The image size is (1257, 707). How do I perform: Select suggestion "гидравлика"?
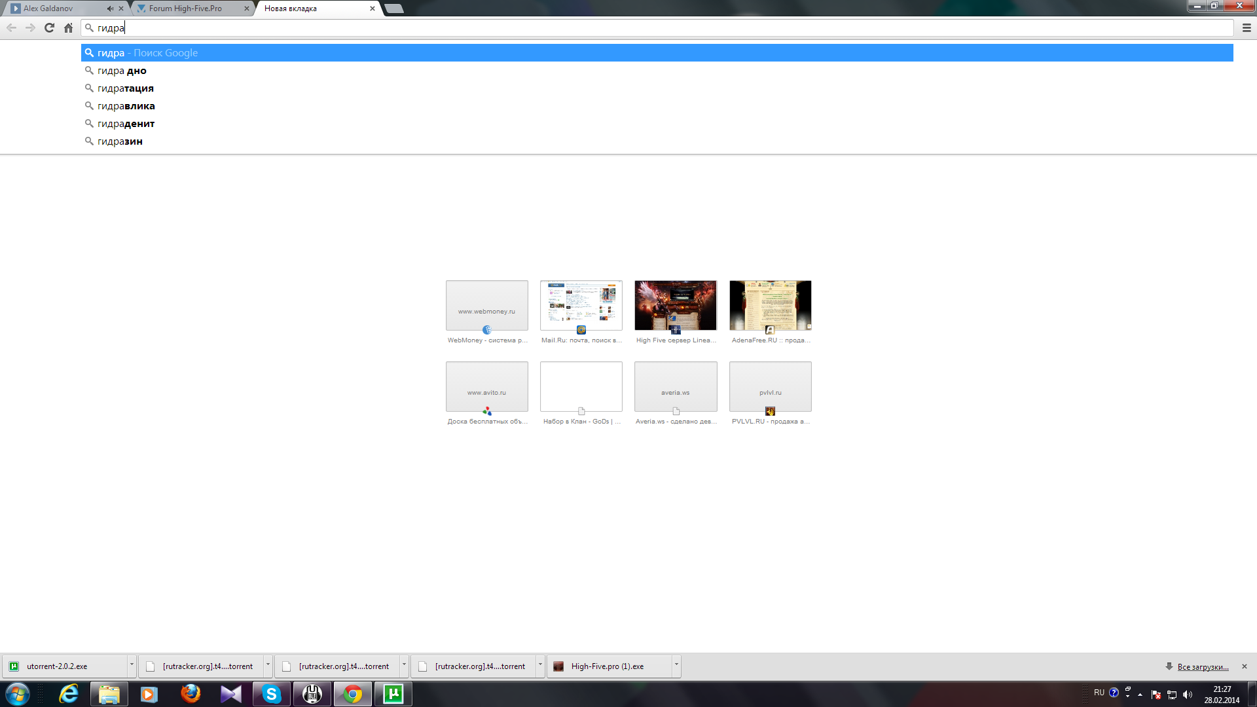point(126,106)
